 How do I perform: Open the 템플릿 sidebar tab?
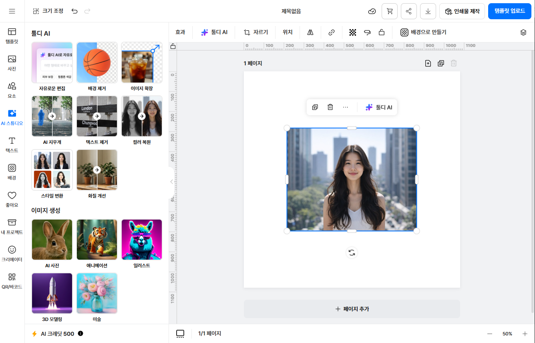click(12, 36)
